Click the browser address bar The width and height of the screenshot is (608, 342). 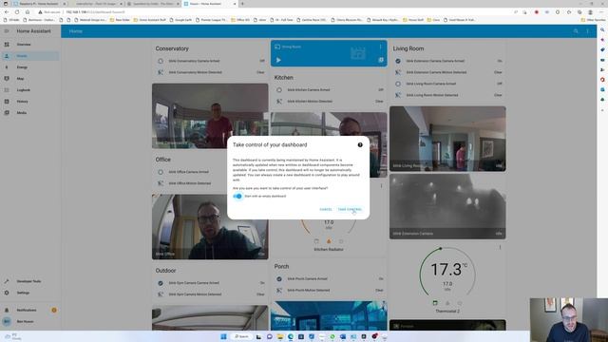(x=272, y=12)
